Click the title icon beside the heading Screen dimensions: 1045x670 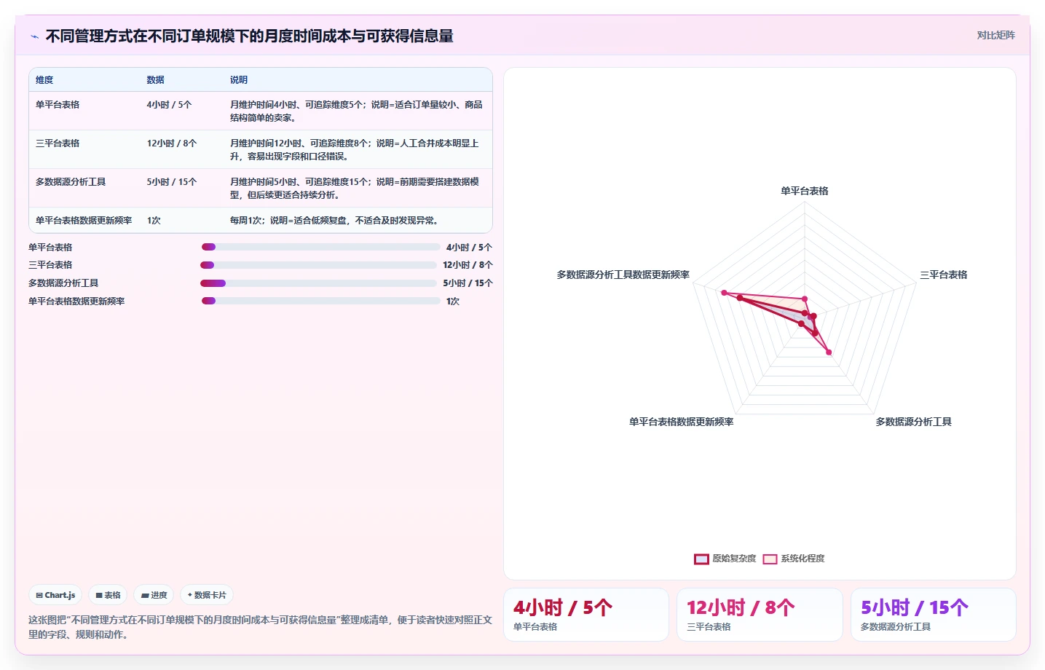coord(34,36)
